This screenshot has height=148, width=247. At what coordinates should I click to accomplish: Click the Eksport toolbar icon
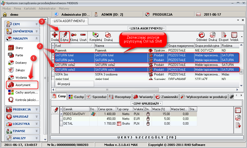click(224, 35)
